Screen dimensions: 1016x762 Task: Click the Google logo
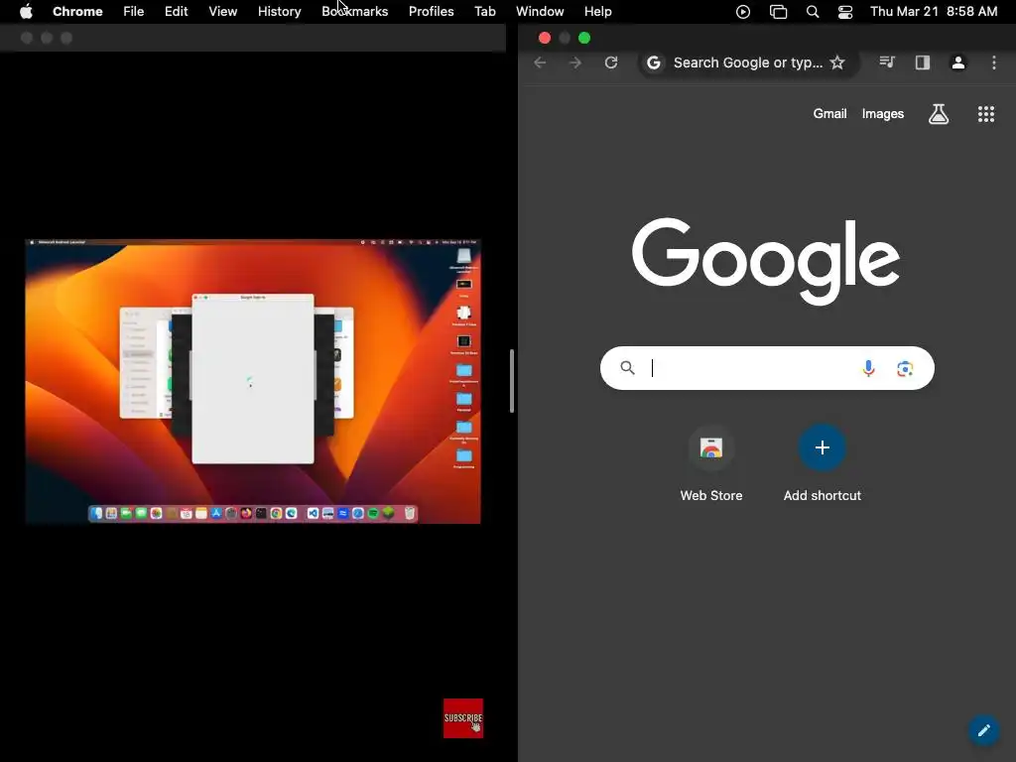(x=766, y=261)
